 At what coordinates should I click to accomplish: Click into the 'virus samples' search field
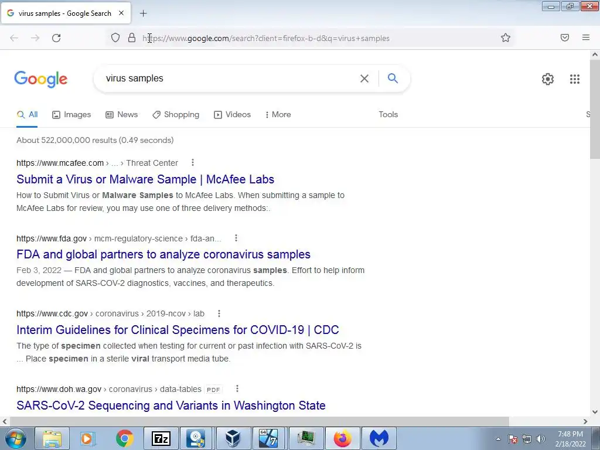(230, 79)
